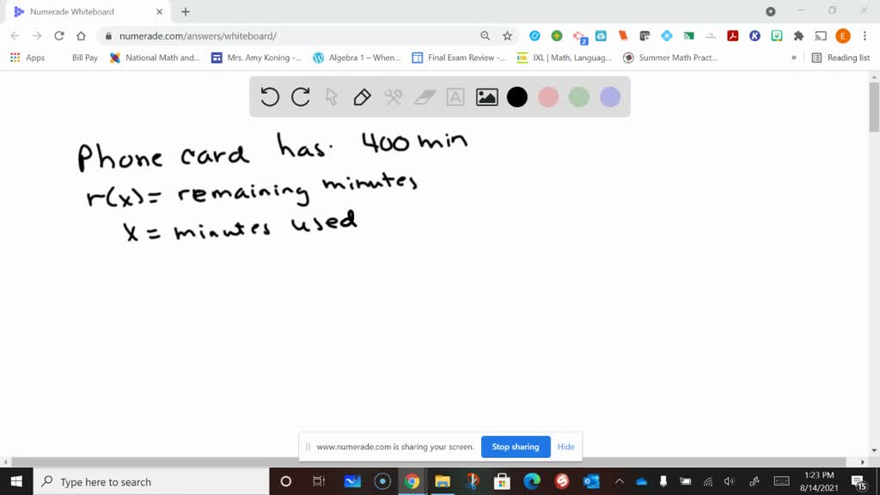Open the tools icon next to the pen
Viewport: 880px width, 495px height.
(393, 97)
